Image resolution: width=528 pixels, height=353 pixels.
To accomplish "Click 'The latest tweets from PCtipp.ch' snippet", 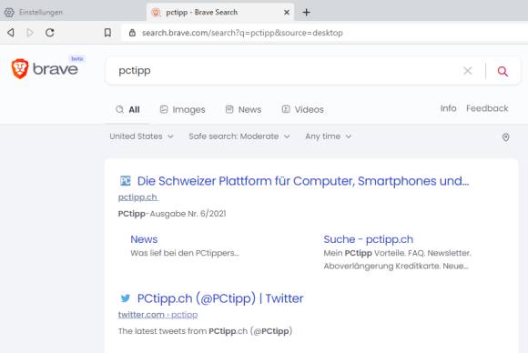I will [205, 331].
